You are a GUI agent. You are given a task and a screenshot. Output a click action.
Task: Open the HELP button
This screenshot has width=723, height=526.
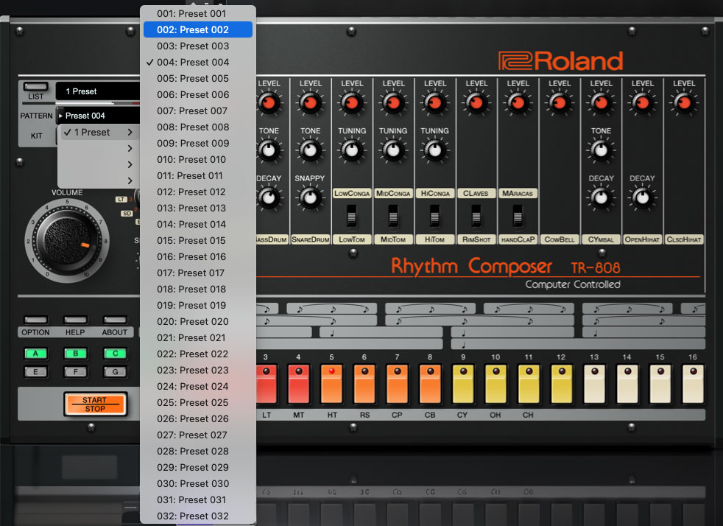(x=75, y=320)
